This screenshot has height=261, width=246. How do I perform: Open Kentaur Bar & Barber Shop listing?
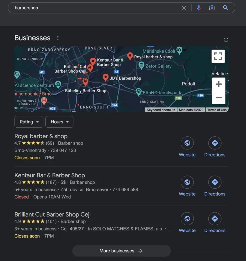coord(50,175)
